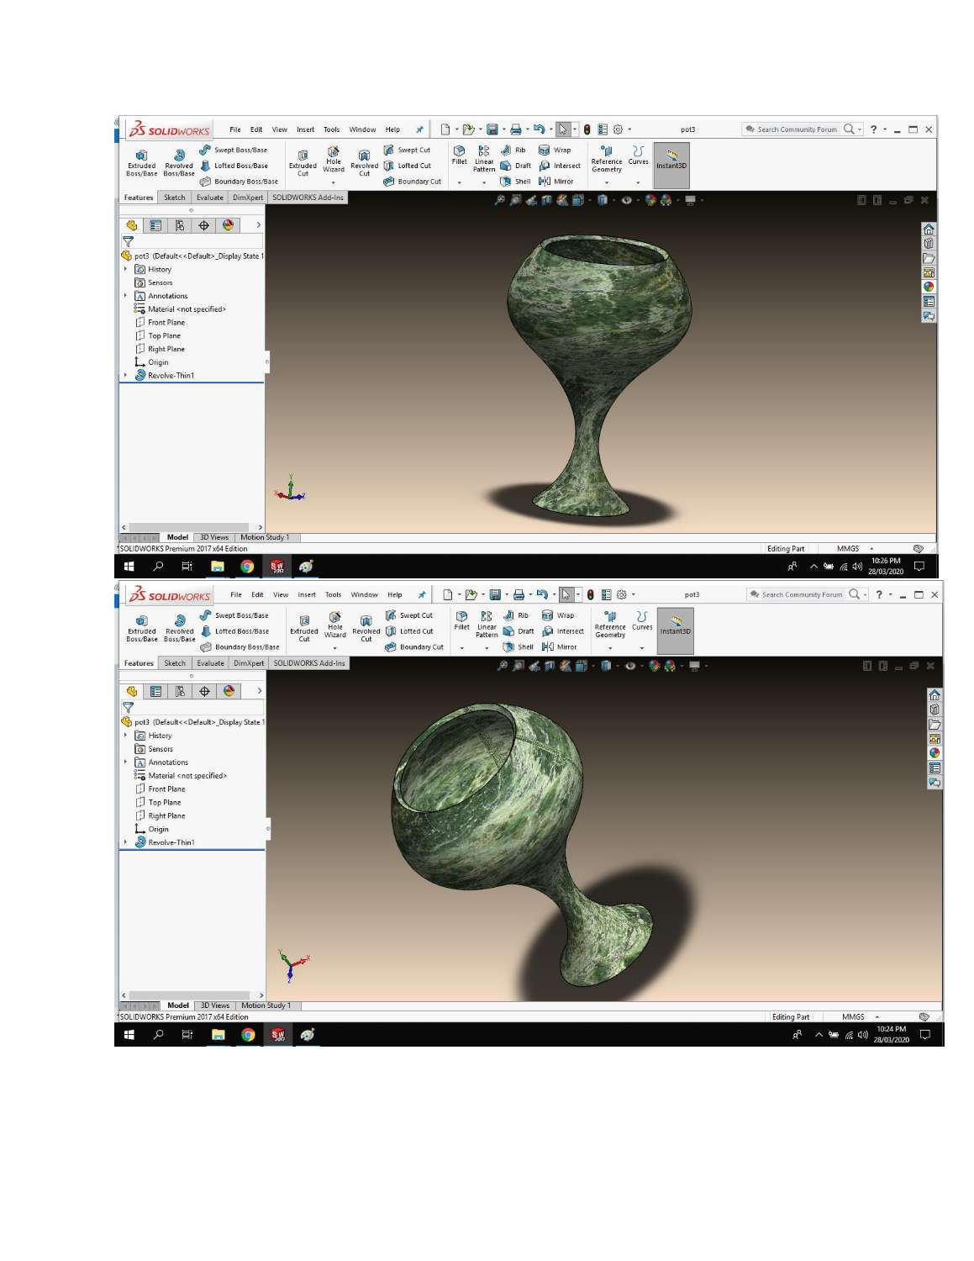
Task: Click Zoom to Fit in upper window viewport
Action: coord(499,200)
